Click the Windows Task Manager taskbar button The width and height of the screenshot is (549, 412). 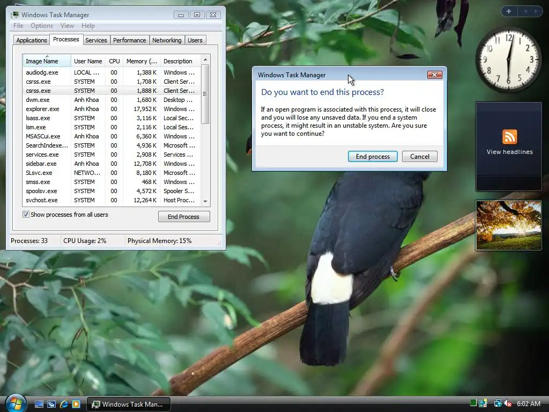[129, 404]
